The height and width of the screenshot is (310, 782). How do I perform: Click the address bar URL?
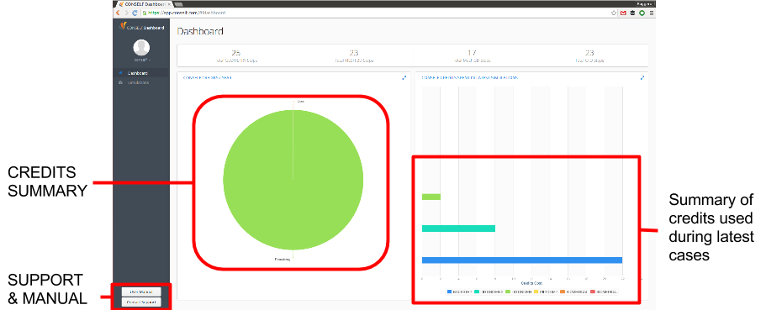click(x=186, y=13)
